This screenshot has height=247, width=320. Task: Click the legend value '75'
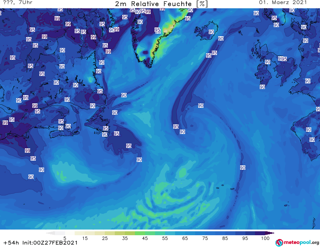205,238
